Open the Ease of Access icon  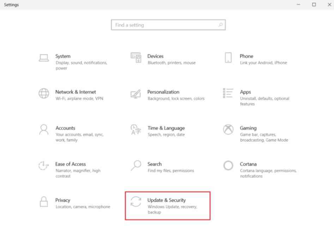tap(44, 166)
